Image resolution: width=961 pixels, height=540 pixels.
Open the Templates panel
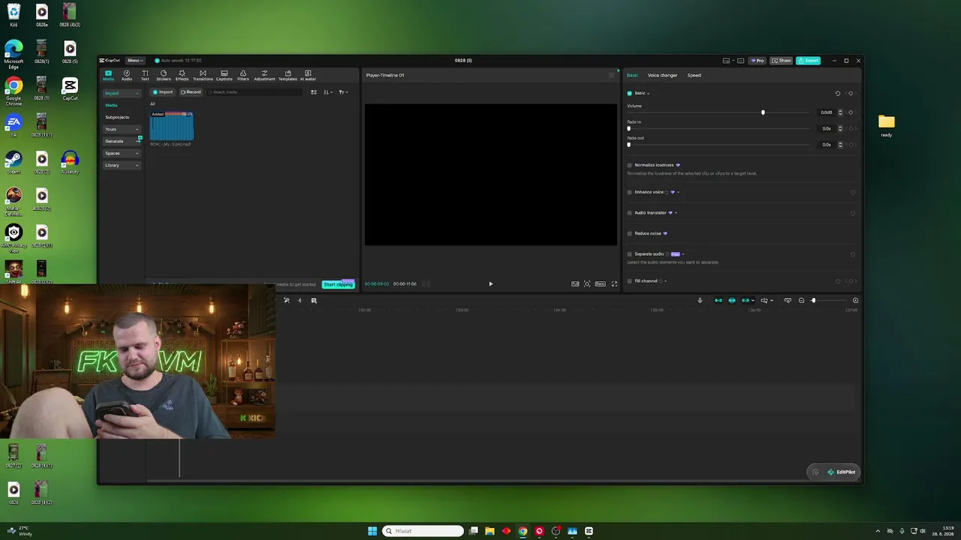(288, 75)
